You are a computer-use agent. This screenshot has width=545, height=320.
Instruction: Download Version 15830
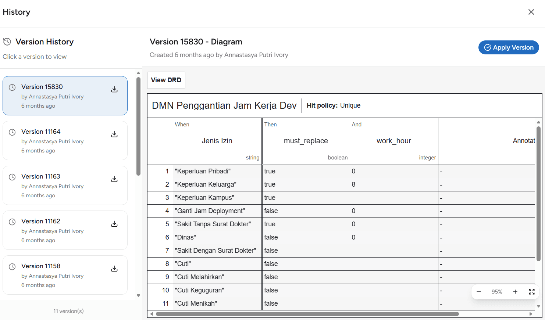pyautogui.click(x=114, y=90)
